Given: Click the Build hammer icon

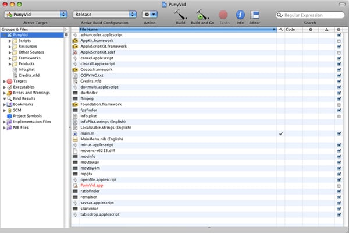Looking at the screenshot, I should tap(180, 15).
